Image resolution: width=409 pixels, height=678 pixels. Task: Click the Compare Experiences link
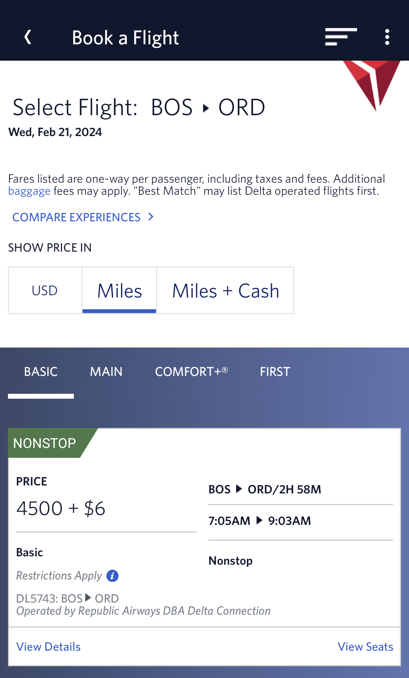(x=76, y=217)
